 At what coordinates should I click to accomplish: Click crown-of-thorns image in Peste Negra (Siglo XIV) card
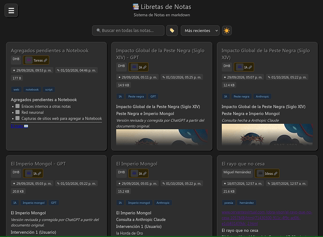[267, 135]
